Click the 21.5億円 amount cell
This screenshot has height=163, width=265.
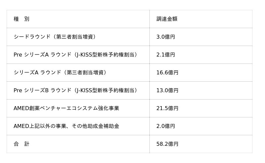[167, 108]
